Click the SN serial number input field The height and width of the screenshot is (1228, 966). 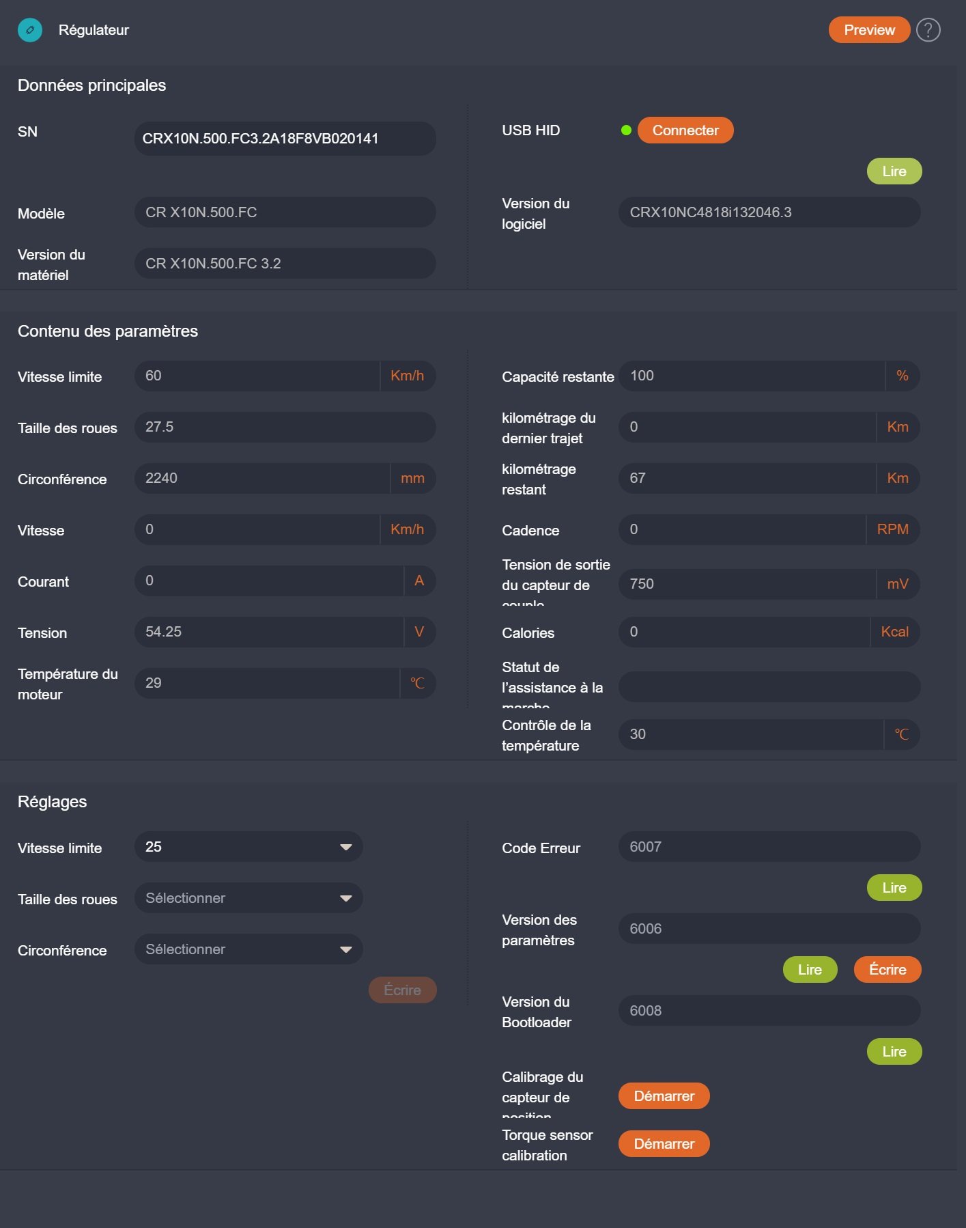tap(285, 139)
